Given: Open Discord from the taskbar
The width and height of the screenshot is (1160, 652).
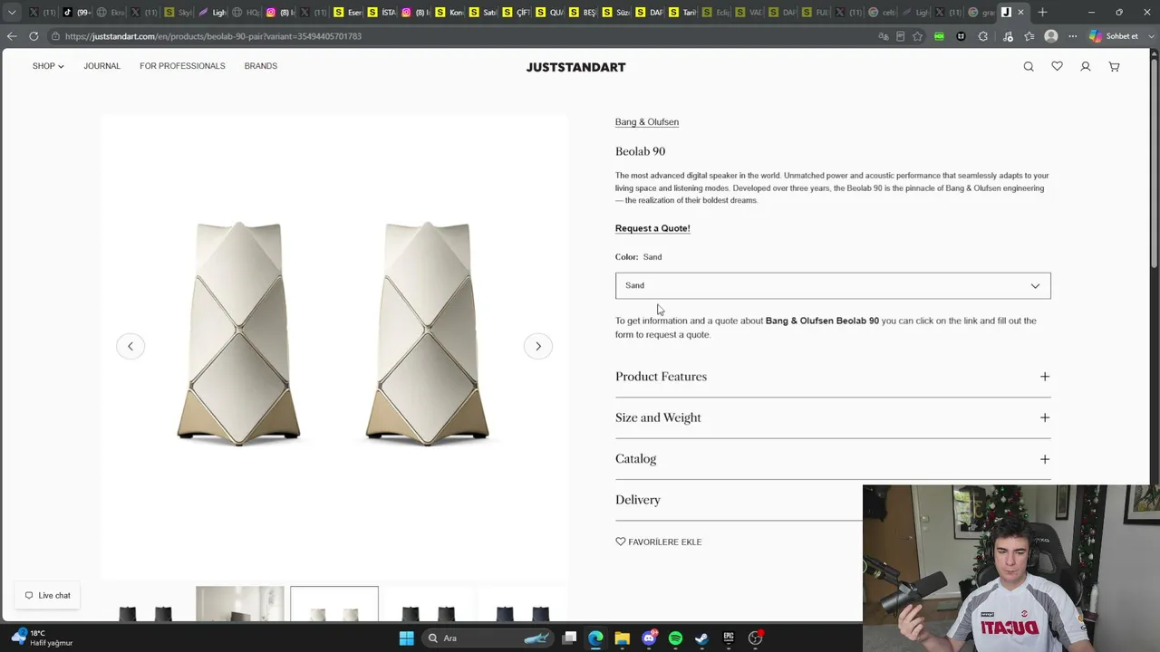Looking at the screenshot, I should point(649,638).
